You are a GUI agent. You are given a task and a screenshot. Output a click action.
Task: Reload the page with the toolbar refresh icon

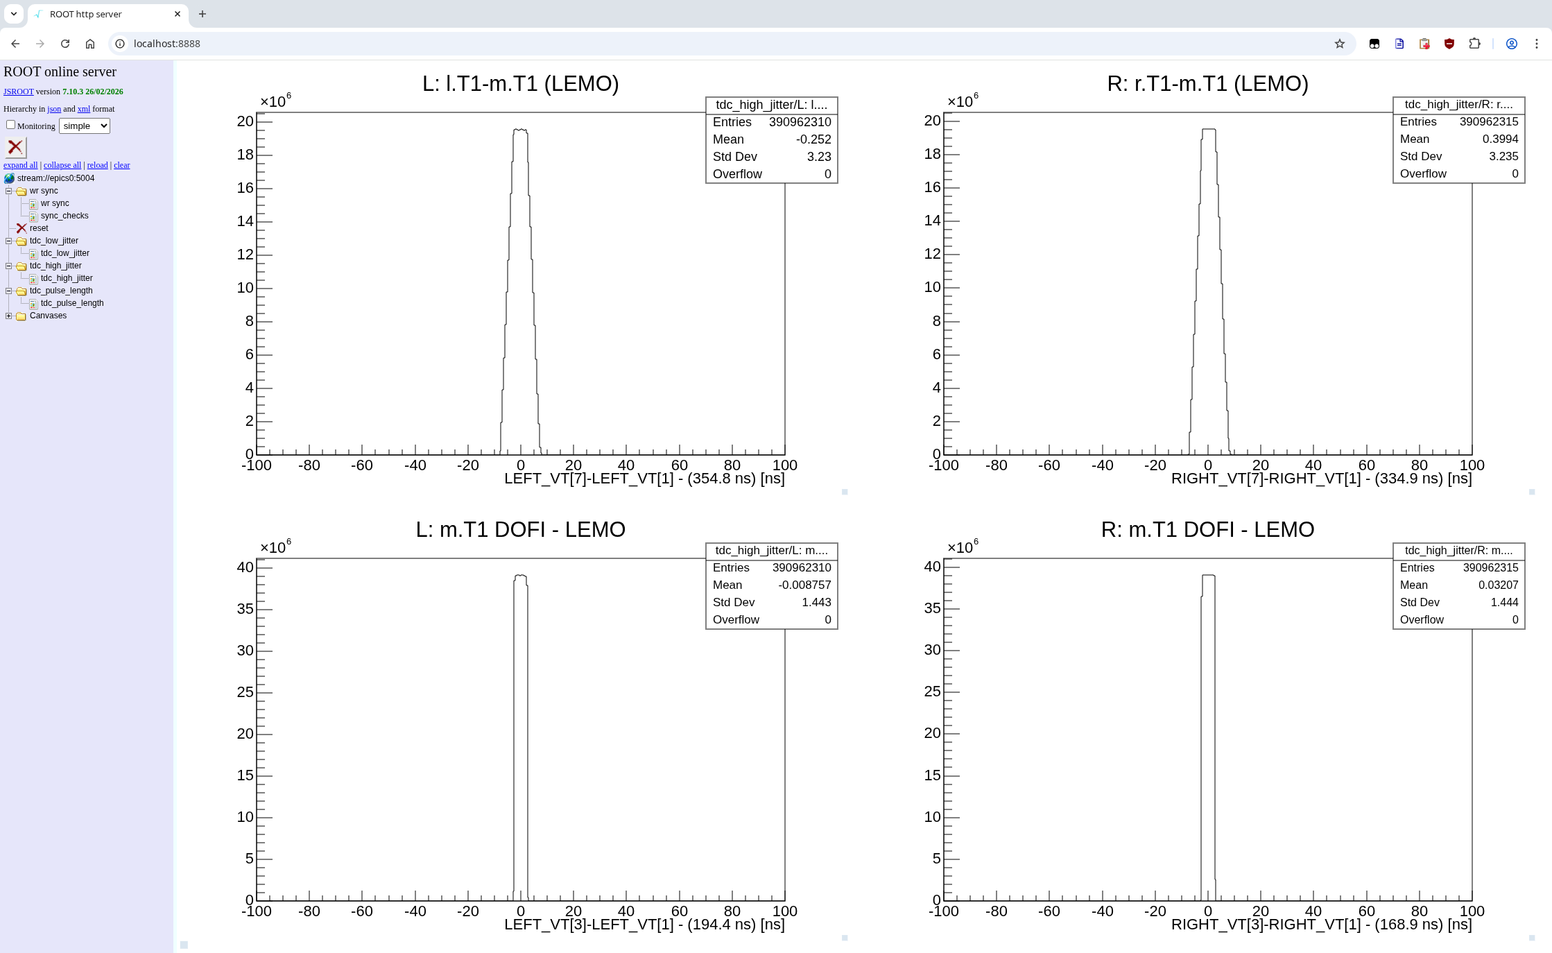click(x=65, y=44)
